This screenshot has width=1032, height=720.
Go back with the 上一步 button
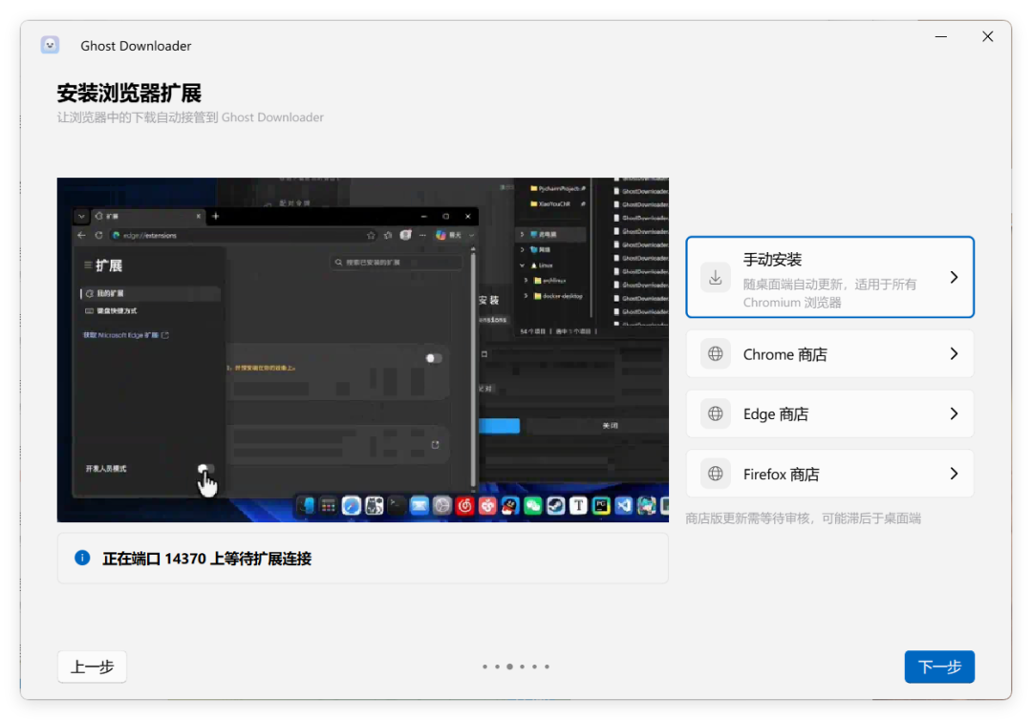coord(92,667)
